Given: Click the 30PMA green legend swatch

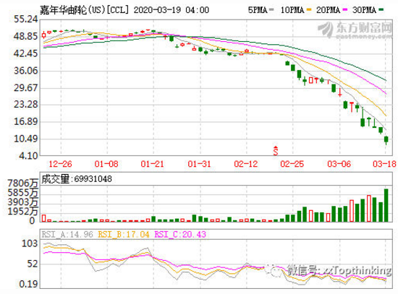Looking at the screenshot, I should [381, 10].
